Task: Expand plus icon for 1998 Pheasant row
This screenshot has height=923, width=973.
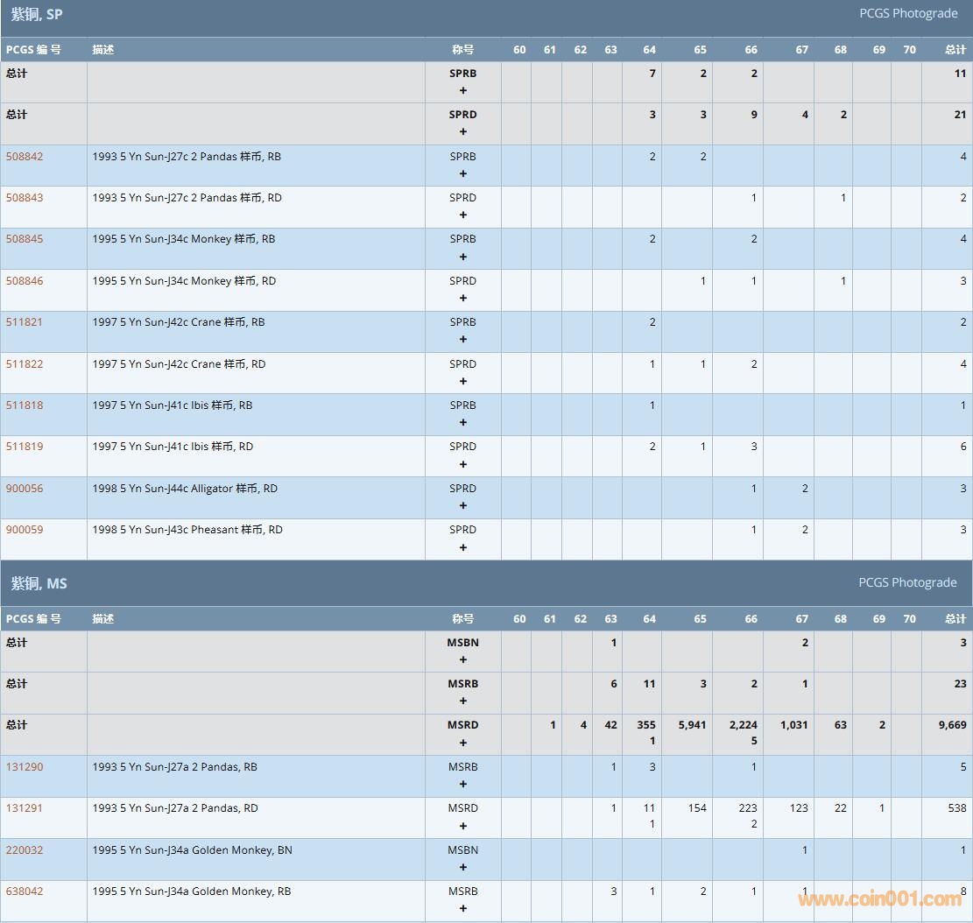Action: point(463,547)
